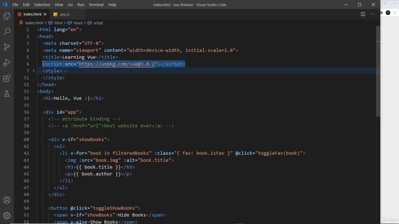
Task: Click the div id="app" line
Action: pos(62,112)
